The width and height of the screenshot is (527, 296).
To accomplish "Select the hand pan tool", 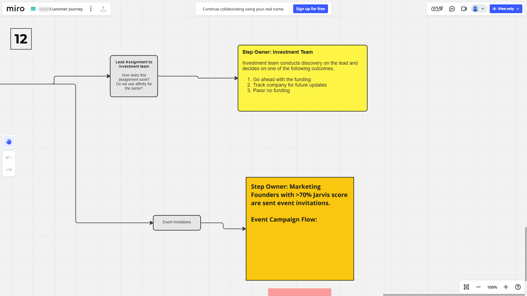I will coord(9,142).
